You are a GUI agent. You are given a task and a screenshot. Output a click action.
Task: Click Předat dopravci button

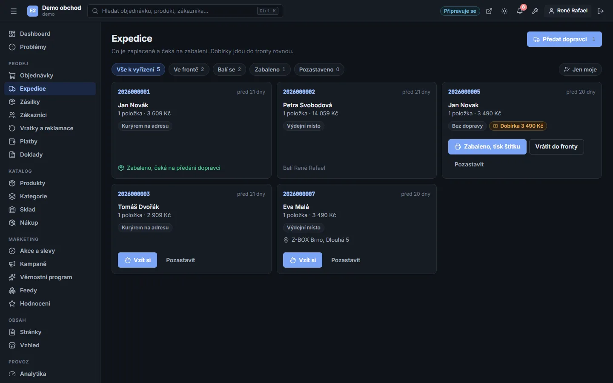564,39
